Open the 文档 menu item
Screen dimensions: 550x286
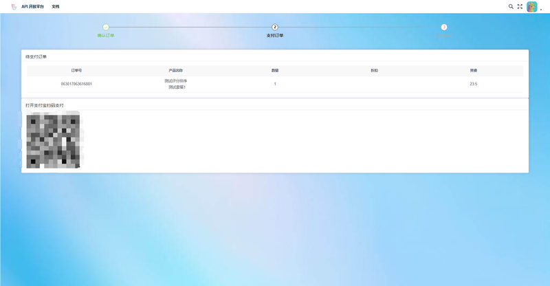tap(56, 7)
